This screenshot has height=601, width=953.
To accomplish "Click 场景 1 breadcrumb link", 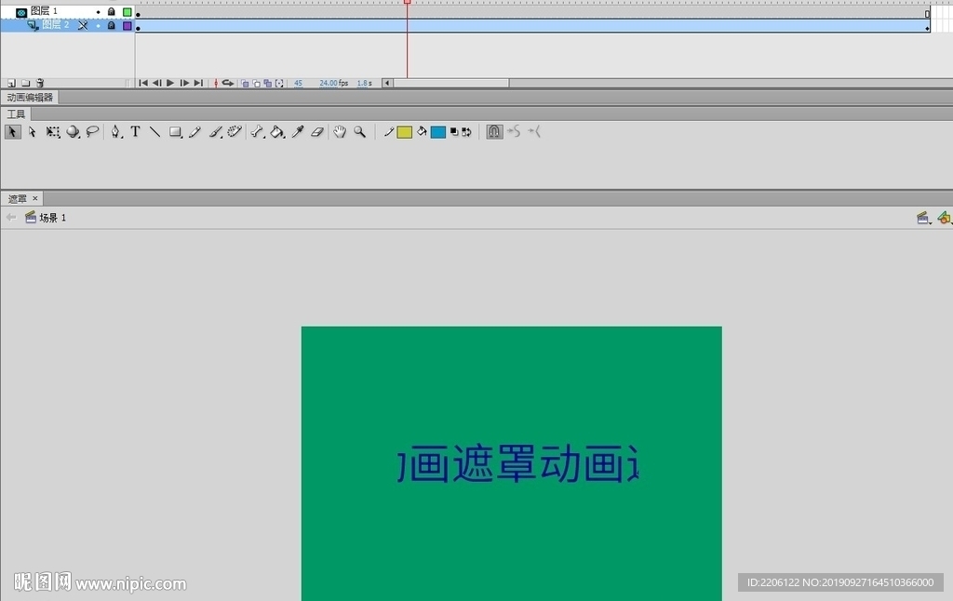I will point(51,217).
